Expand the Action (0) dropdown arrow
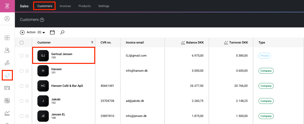This screenshot has height=124, width=304. (44, 33)
